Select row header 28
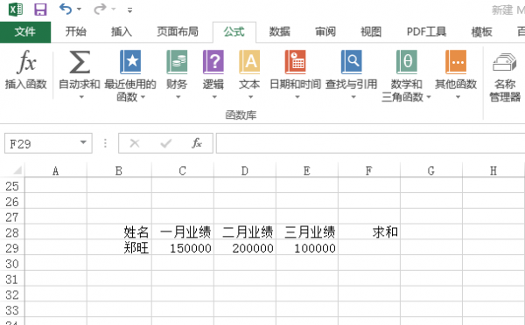Screen dimensions: 525x325 click(12, 232)
